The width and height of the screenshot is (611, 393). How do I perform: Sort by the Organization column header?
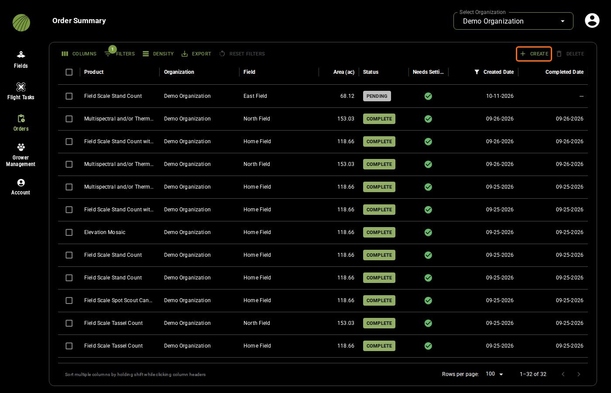pos(179,72)
